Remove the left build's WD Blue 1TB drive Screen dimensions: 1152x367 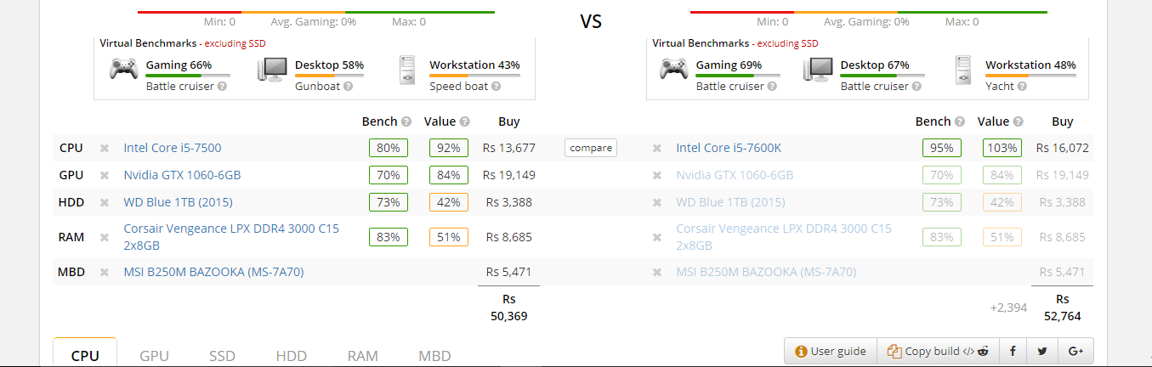[105, 203]
